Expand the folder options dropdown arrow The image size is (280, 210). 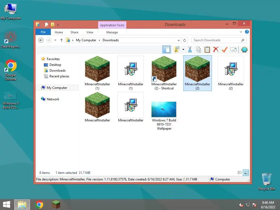click(183, 49)
